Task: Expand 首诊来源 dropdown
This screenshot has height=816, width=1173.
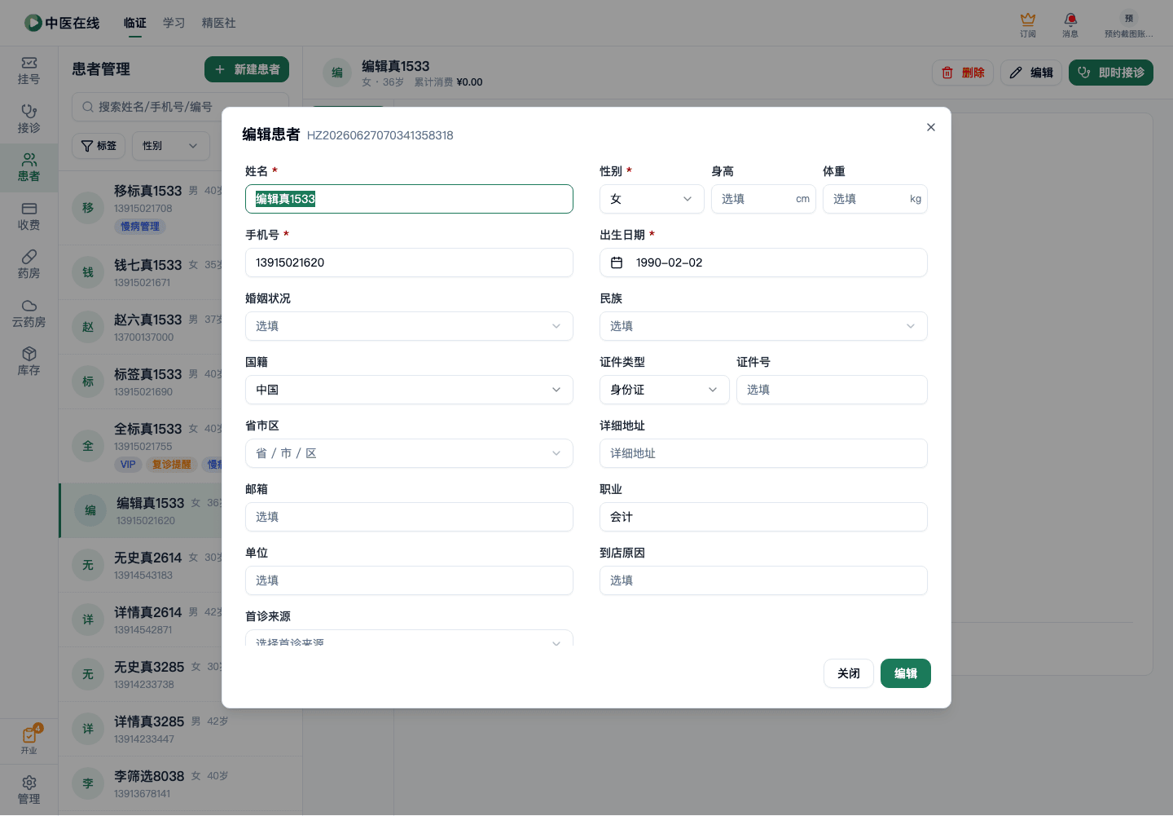Action: tap(409, 638)
